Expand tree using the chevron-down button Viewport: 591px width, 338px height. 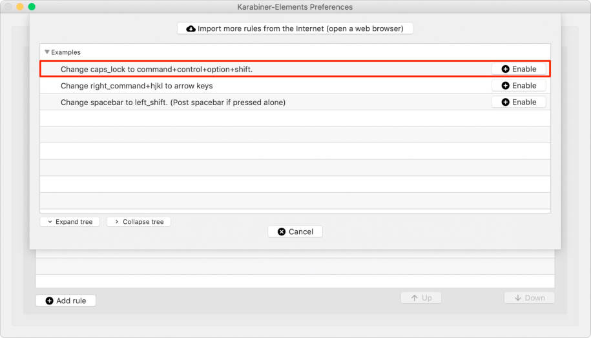pos(70,222)
